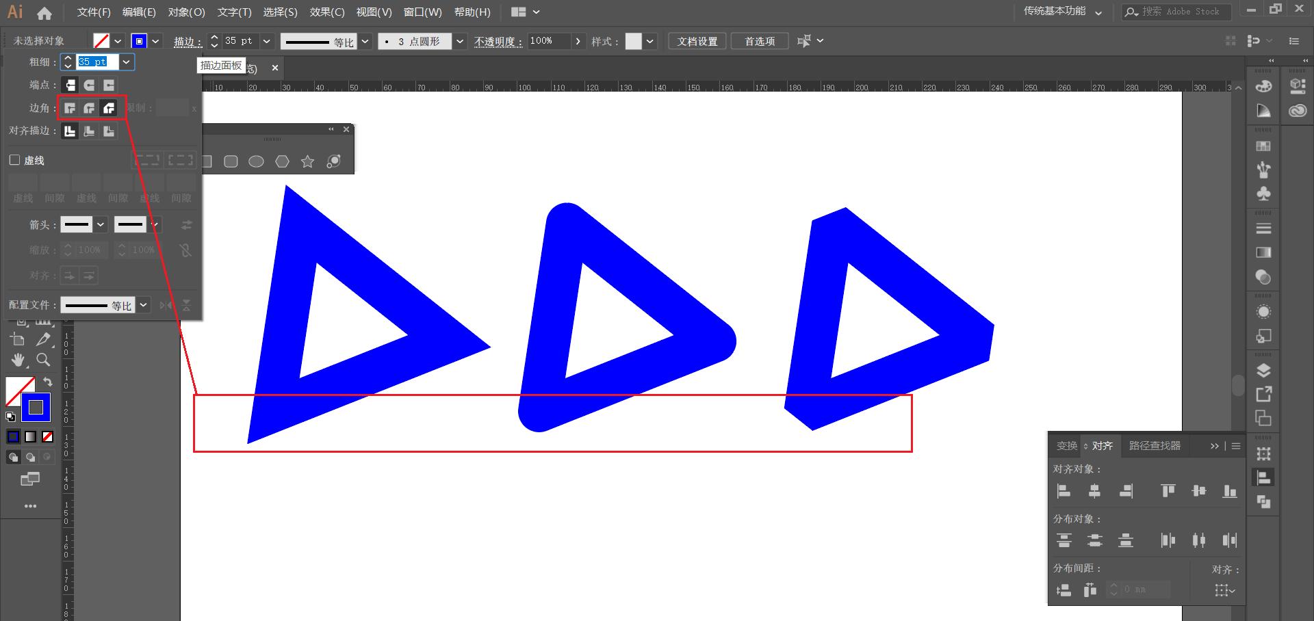Click vertical align bottom icon
The width and height of the screenshot is (1314, 621).
tap(1230, 490)
